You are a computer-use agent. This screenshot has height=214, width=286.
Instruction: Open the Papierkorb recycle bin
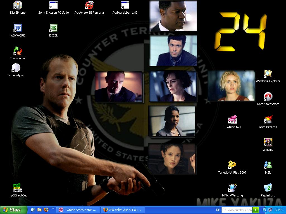click(x=268, y=188)
